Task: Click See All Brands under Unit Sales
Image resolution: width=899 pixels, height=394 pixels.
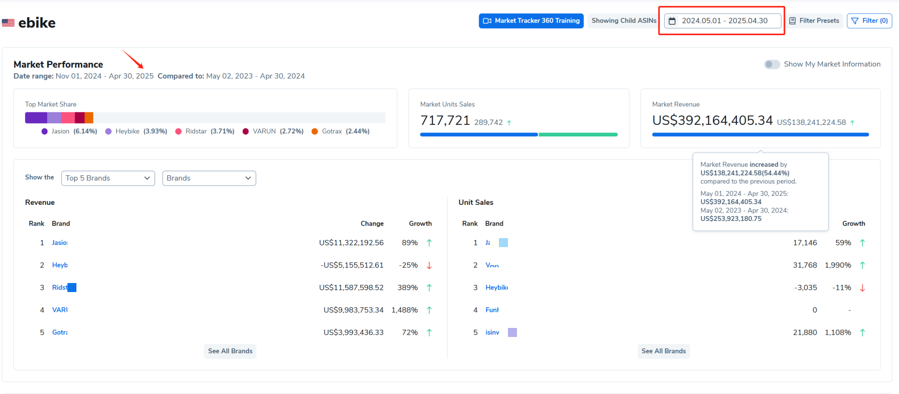Action: (663, 351)
